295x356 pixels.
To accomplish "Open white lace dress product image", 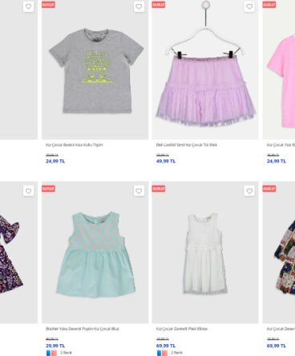I will (x=205, y=253).
